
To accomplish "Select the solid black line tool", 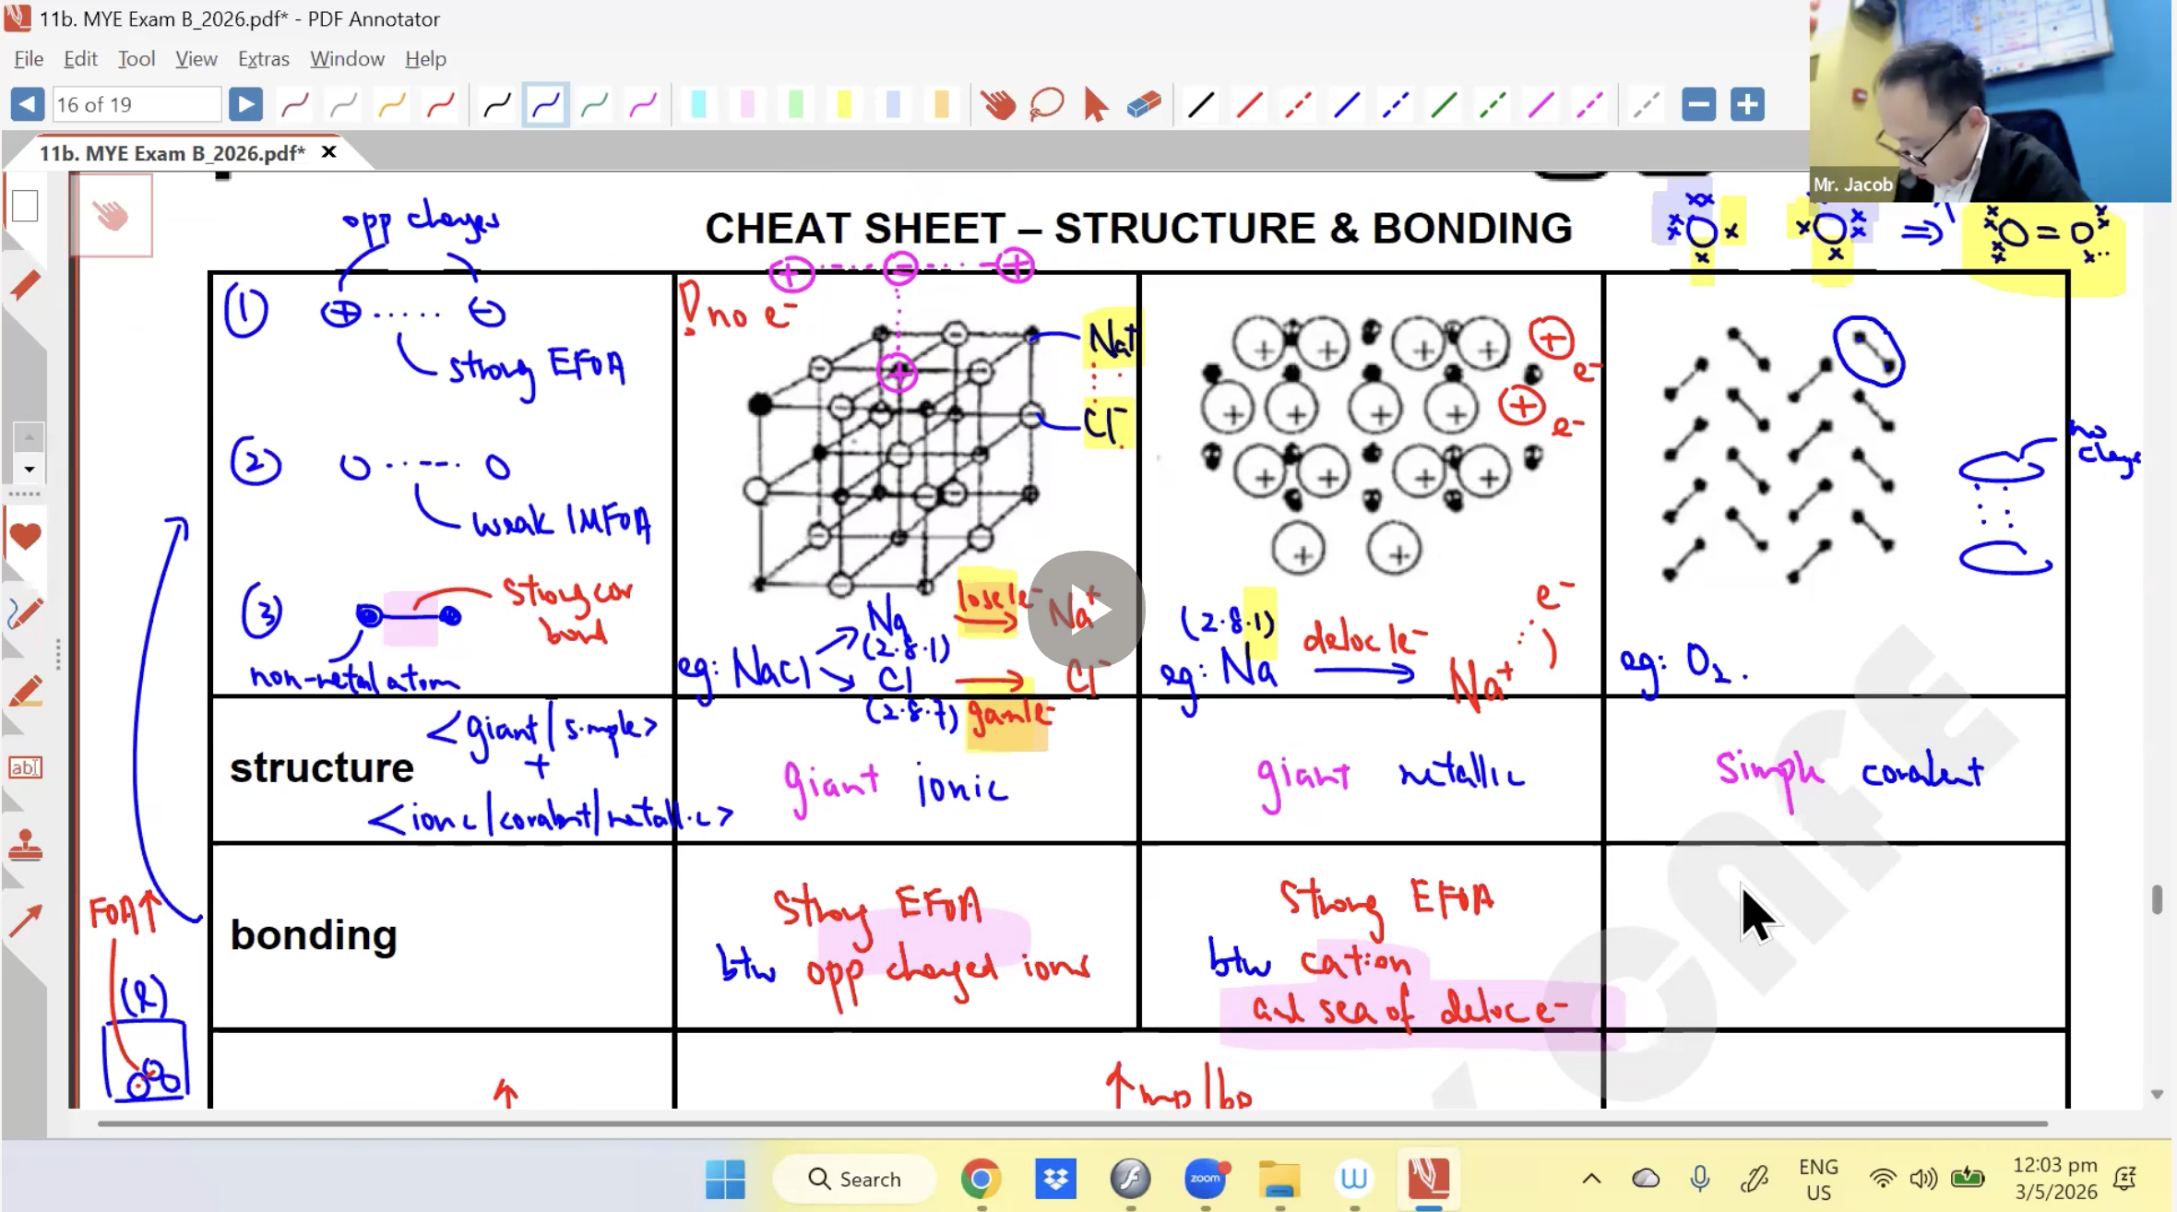I will 1200,104.
